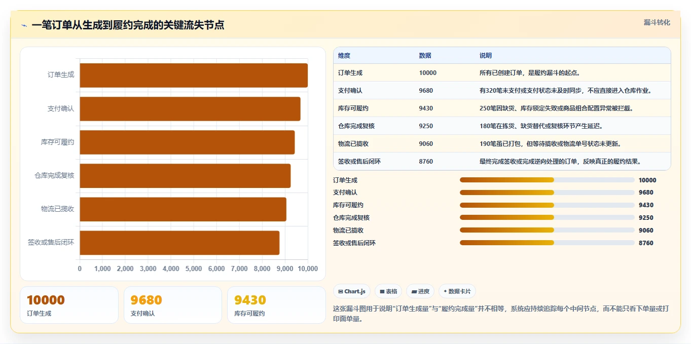This screenshot has height=344, width=691.
Task: Click the 9060 value in the table
Action: tap(426, 143)
